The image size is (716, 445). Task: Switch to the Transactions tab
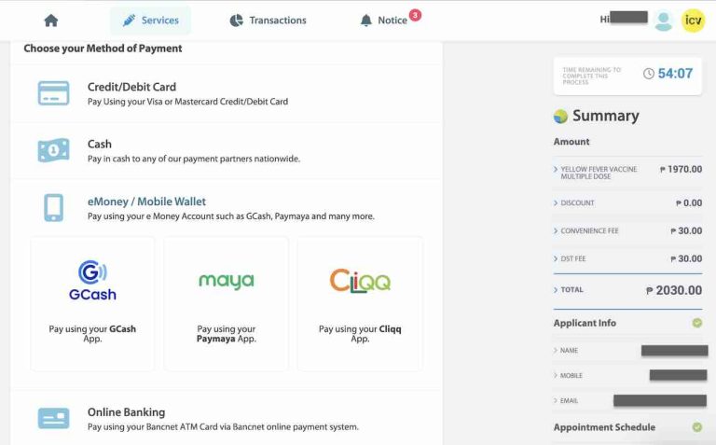268,21
